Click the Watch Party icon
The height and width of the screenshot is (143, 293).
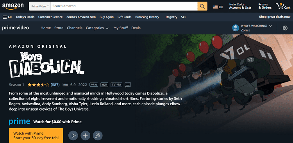coord(98,135)
